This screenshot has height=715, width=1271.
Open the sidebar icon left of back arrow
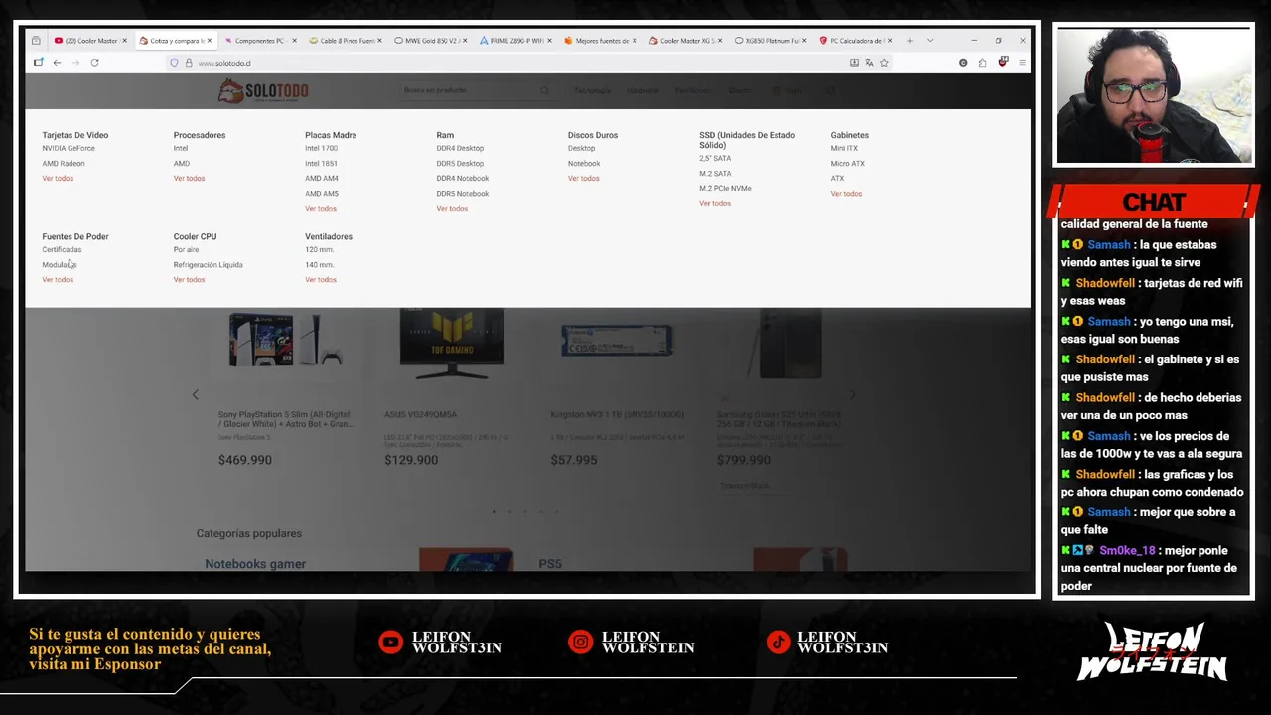coord(38,63)
